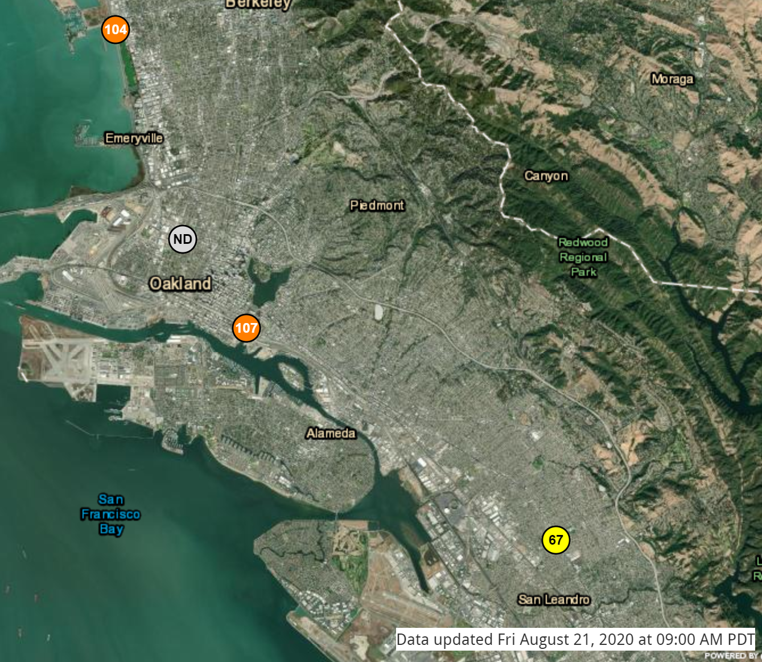Select the gray ND monitor marker
762x662 pixels.
183,239
